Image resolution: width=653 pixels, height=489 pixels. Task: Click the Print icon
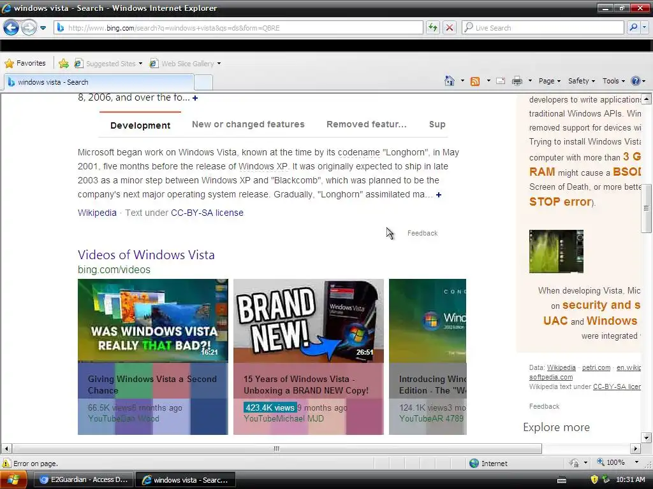point(517,81)
